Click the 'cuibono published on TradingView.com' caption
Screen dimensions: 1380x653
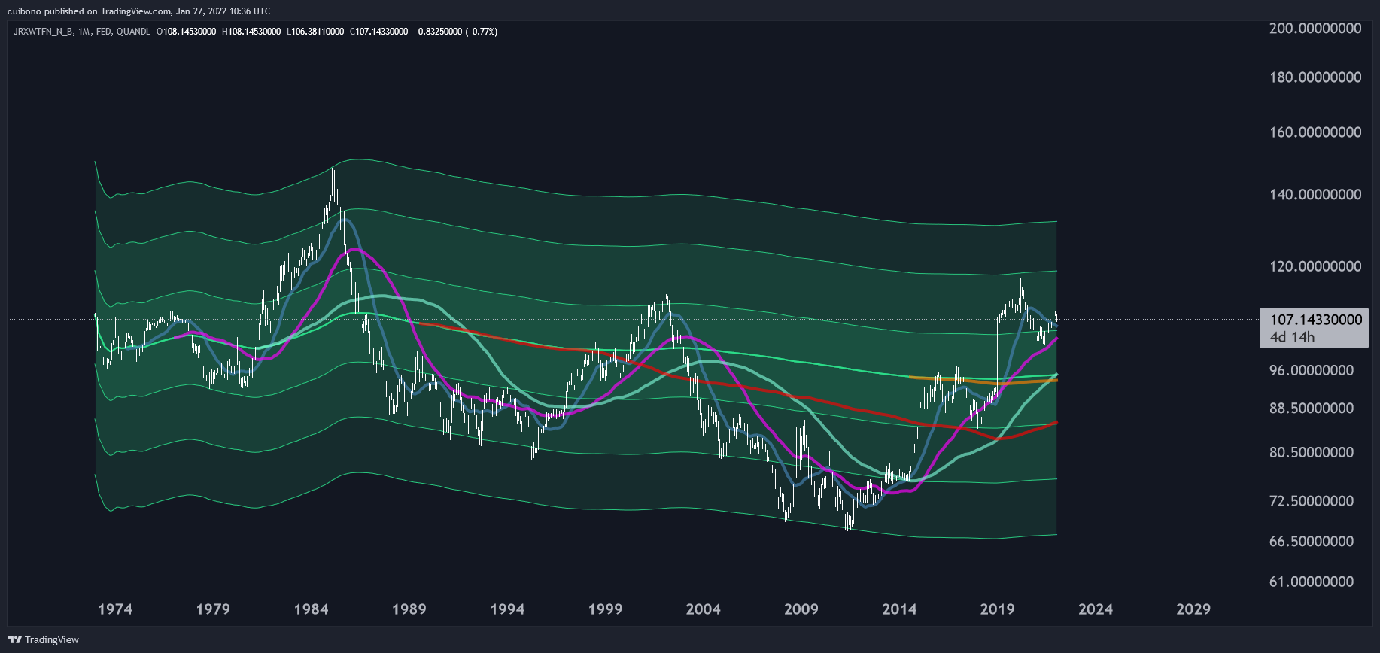[89, 11]
